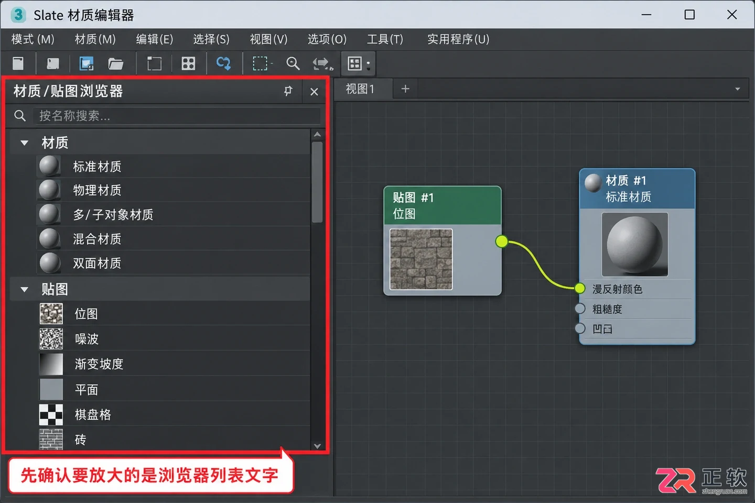Switch to the 视图1 tab
Viewport: 755px width, 503px height.
point(363,89)
